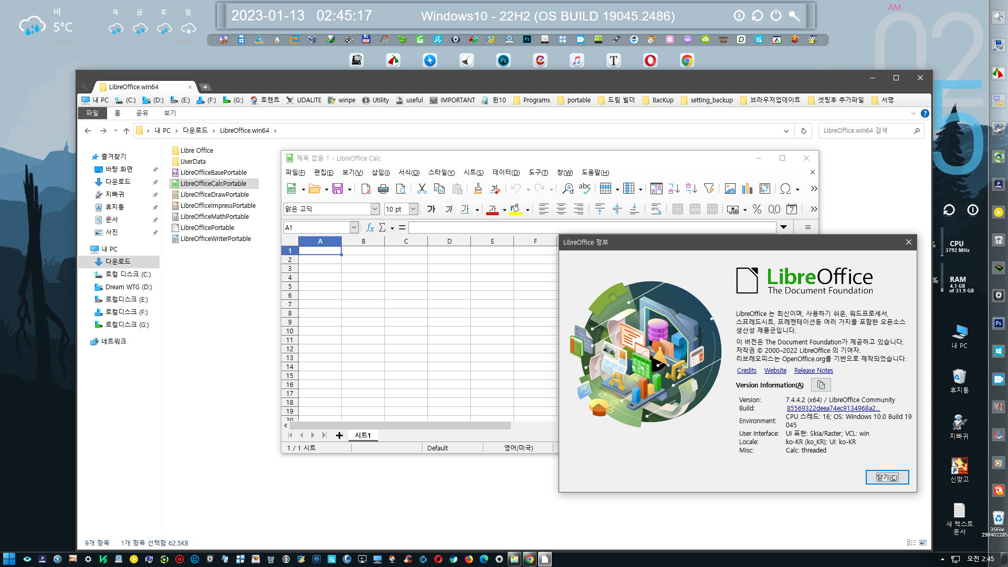1008x567 pixels.
Task: Toggle Align Left in Calc toolbar
Action: click(544, 209)
